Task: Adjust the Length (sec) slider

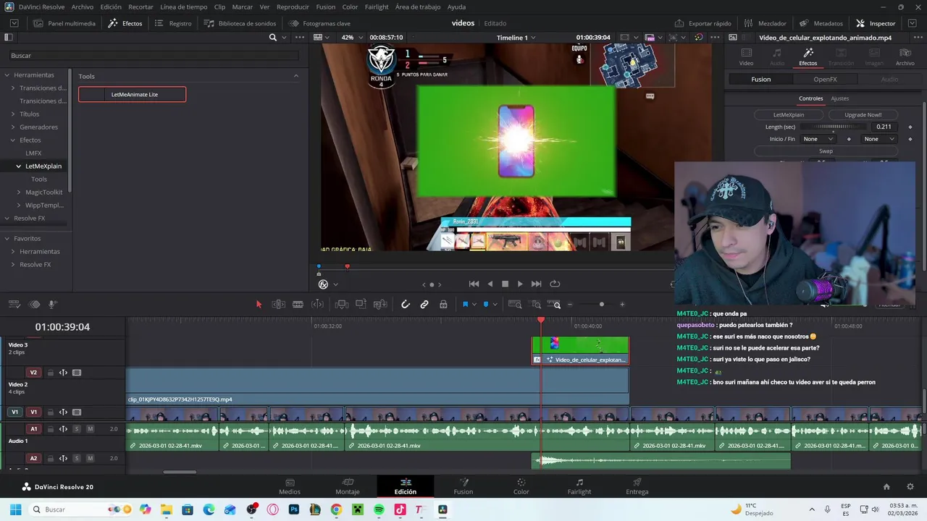Action: point(831,127)
